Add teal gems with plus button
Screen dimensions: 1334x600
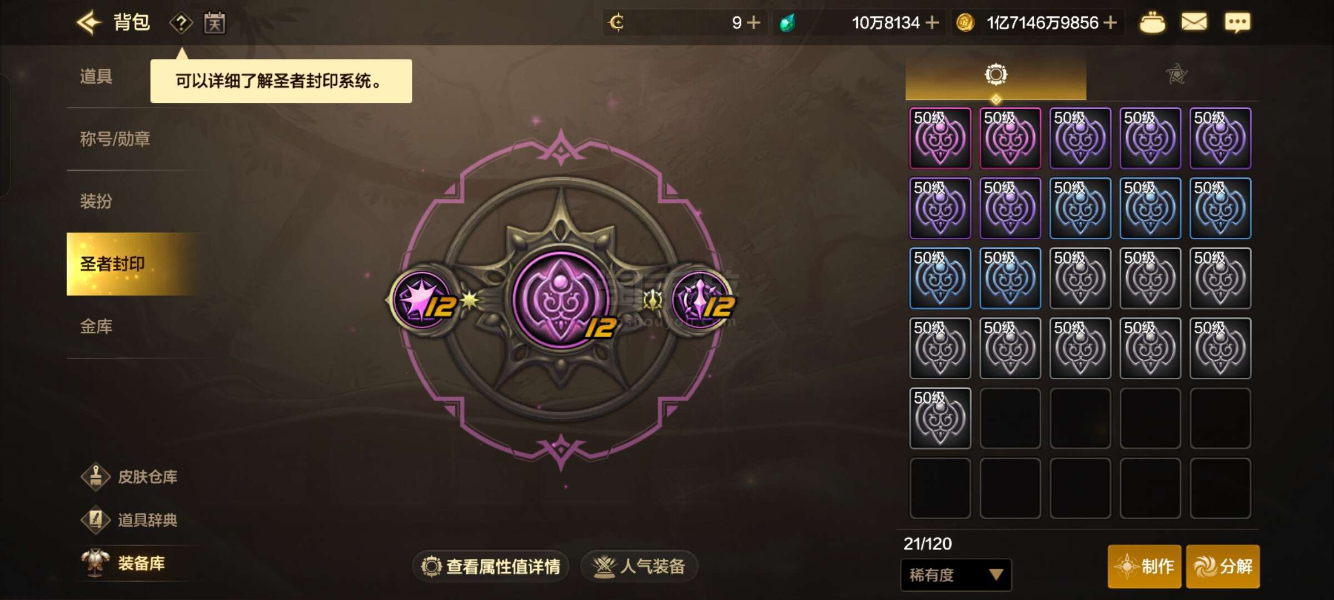click(933, 23)
